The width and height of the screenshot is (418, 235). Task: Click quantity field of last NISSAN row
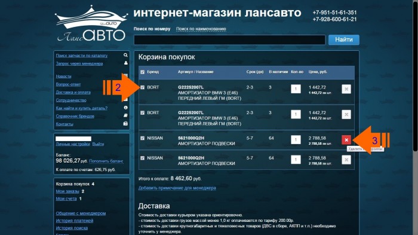tap(296, 160)
